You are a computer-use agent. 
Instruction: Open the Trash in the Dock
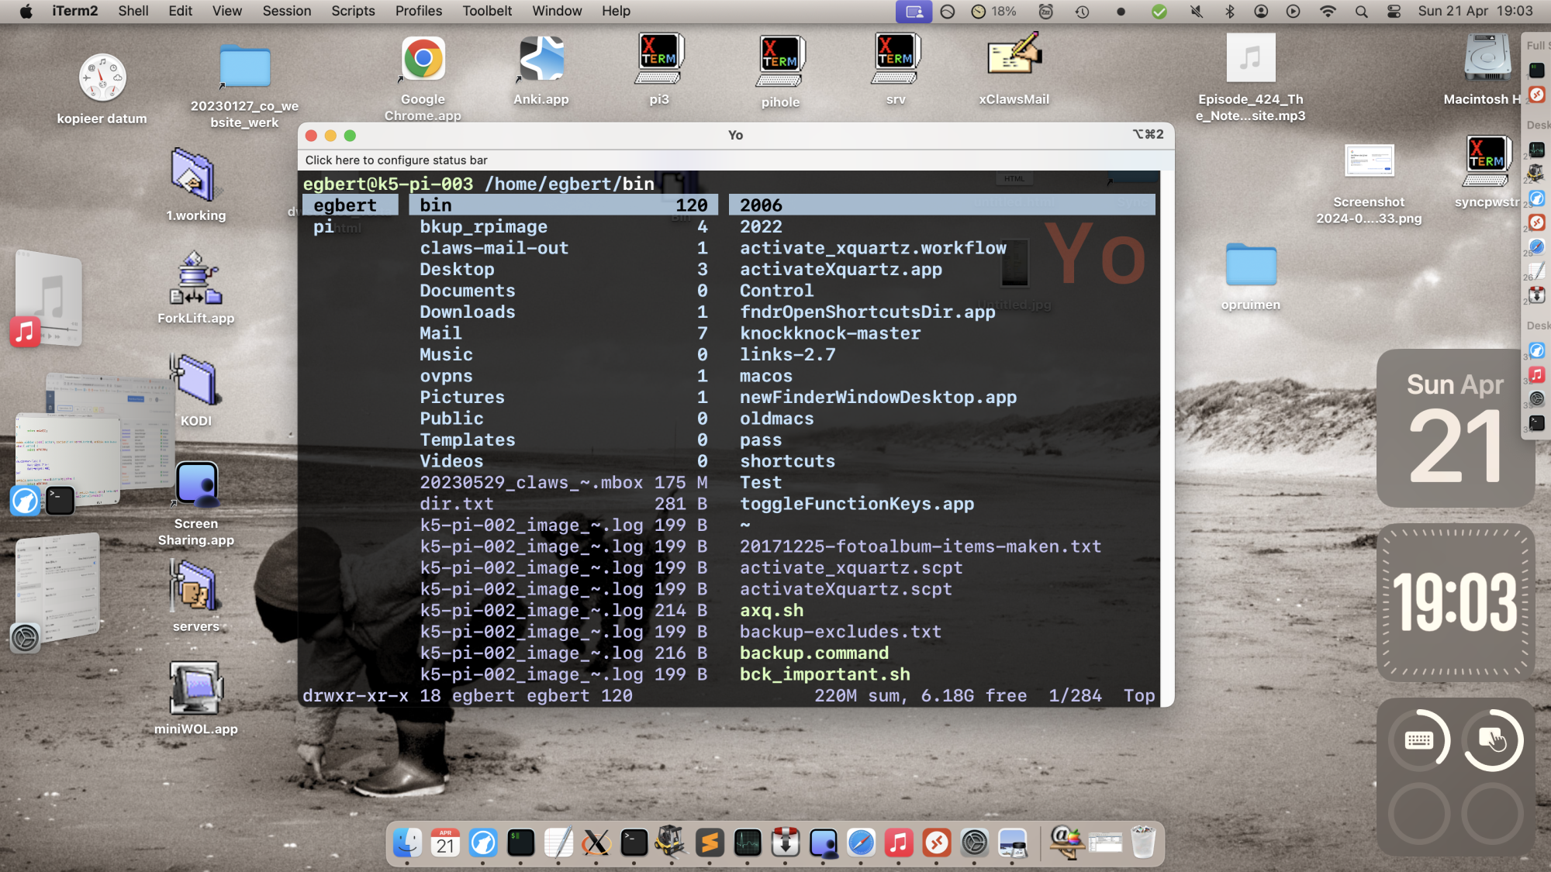(1143, 843)
